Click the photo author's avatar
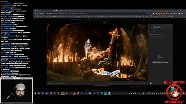This screenshot has height=104, width=186. click(151, 27)
